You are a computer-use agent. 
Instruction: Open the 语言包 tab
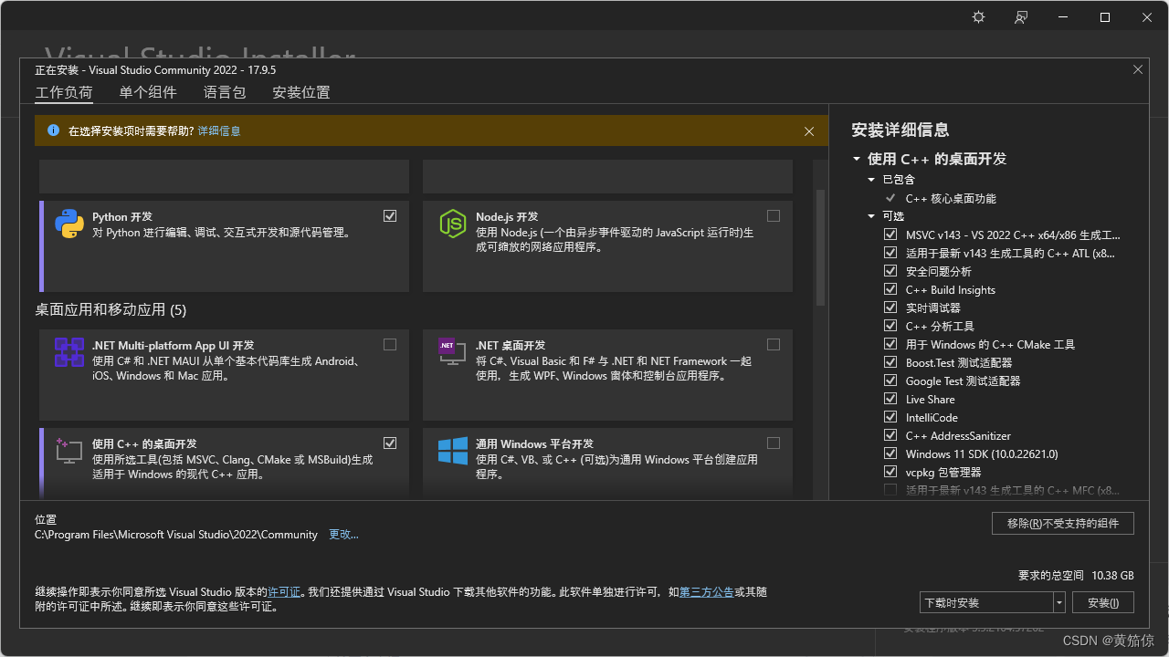click(x=225, y=92)
